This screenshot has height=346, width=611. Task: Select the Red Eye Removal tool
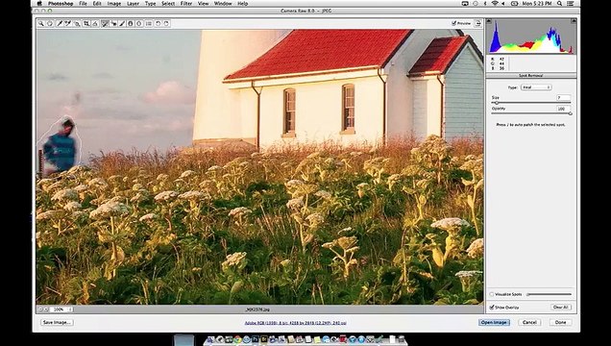tap(113, 24)
